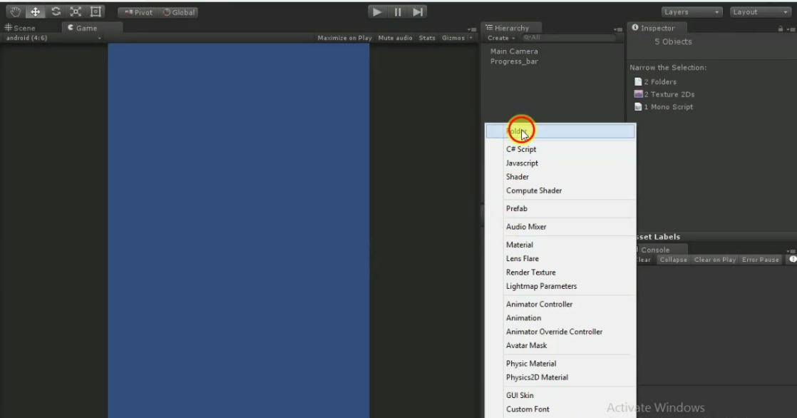Select the Scale tool
The height and width of the screenshot is (418, 797).
74,11
